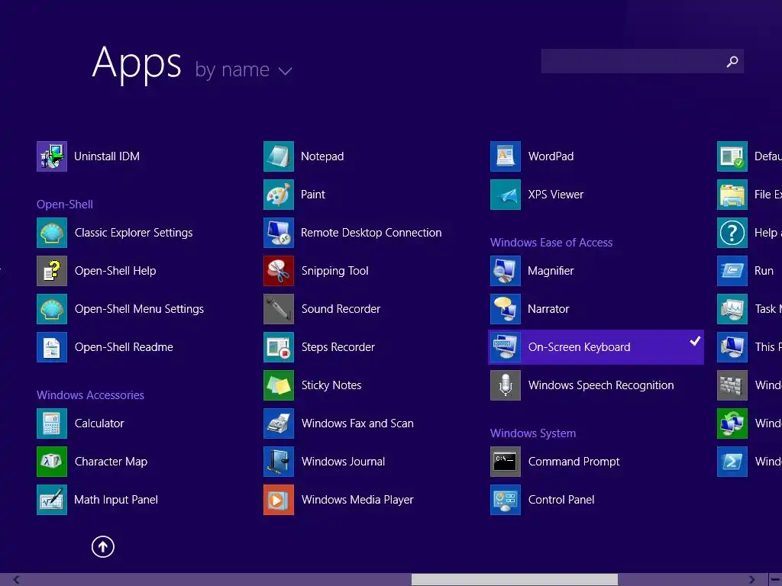The height and width of the screenshot is (586, 782).
Task: Click the scrollbar right arrow
Action: pyautogui.click(x=751, y=580)
